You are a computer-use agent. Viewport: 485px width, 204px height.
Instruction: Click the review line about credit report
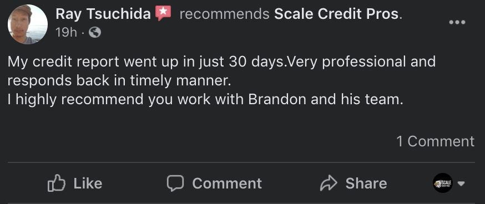coord(221,62)
